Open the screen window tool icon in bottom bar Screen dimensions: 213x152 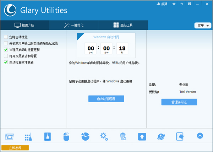coord(9,137)
